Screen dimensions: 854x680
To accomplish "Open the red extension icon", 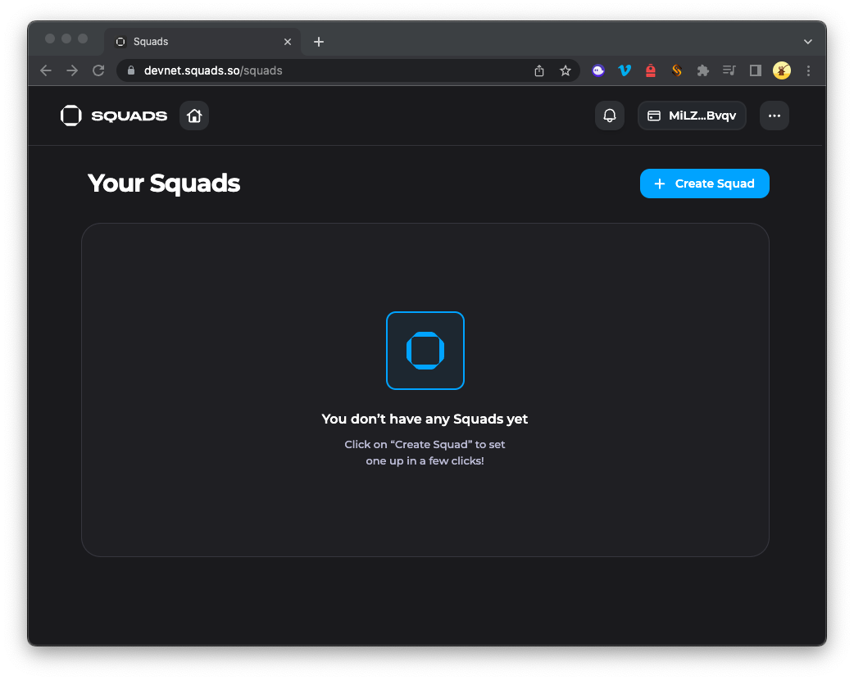I will tap(650, 70).
